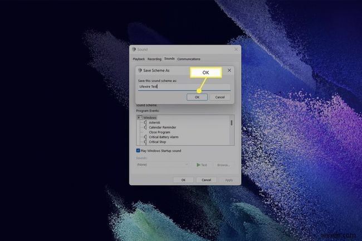Click the Browse... button

click(223, 165)
